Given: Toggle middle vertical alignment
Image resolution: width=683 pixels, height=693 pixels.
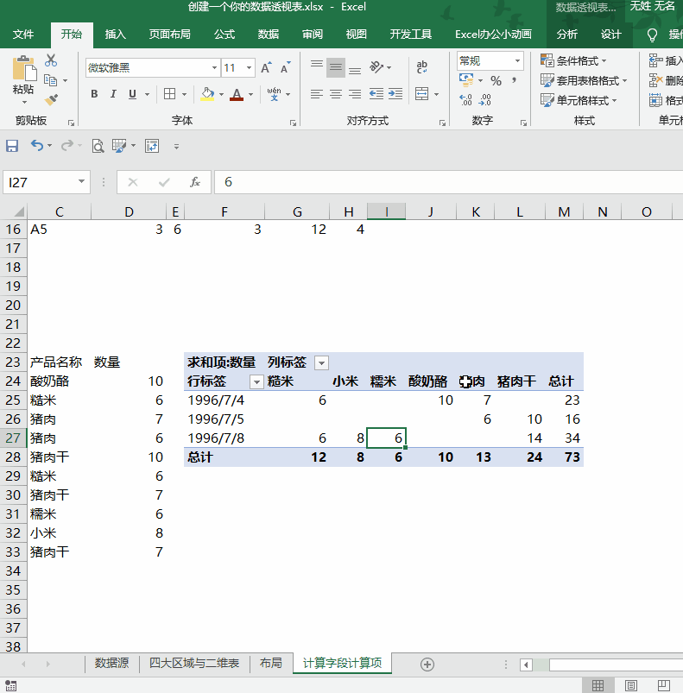Looking at the screenshot, I should [336, 67].
